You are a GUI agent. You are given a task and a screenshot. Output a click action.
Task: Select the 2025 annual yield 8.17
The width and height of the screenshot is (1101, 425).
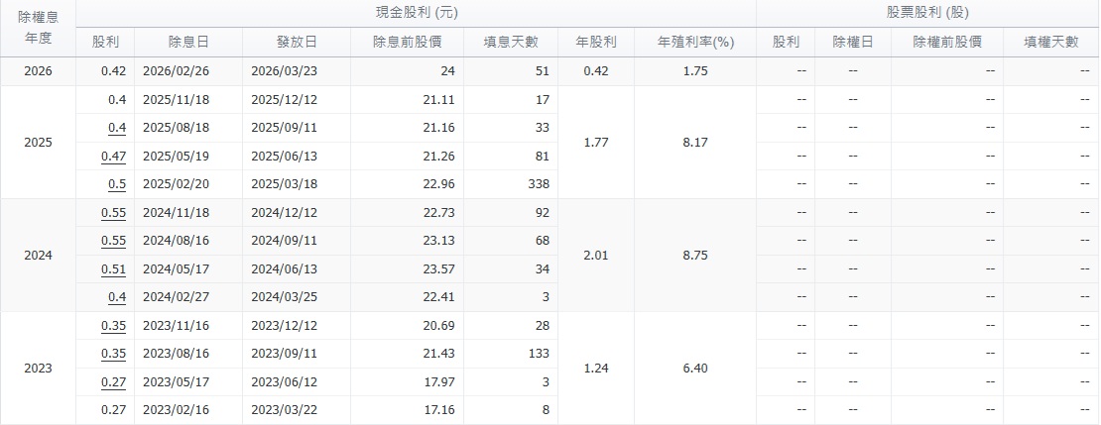tap(695, 143)
